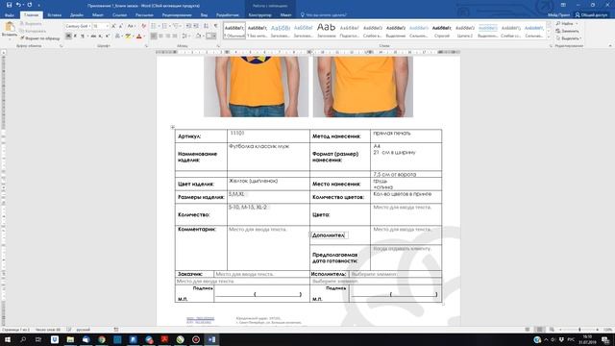Toggle show paragraph marks
Screen dimensions: 615x346
point(215,26)
